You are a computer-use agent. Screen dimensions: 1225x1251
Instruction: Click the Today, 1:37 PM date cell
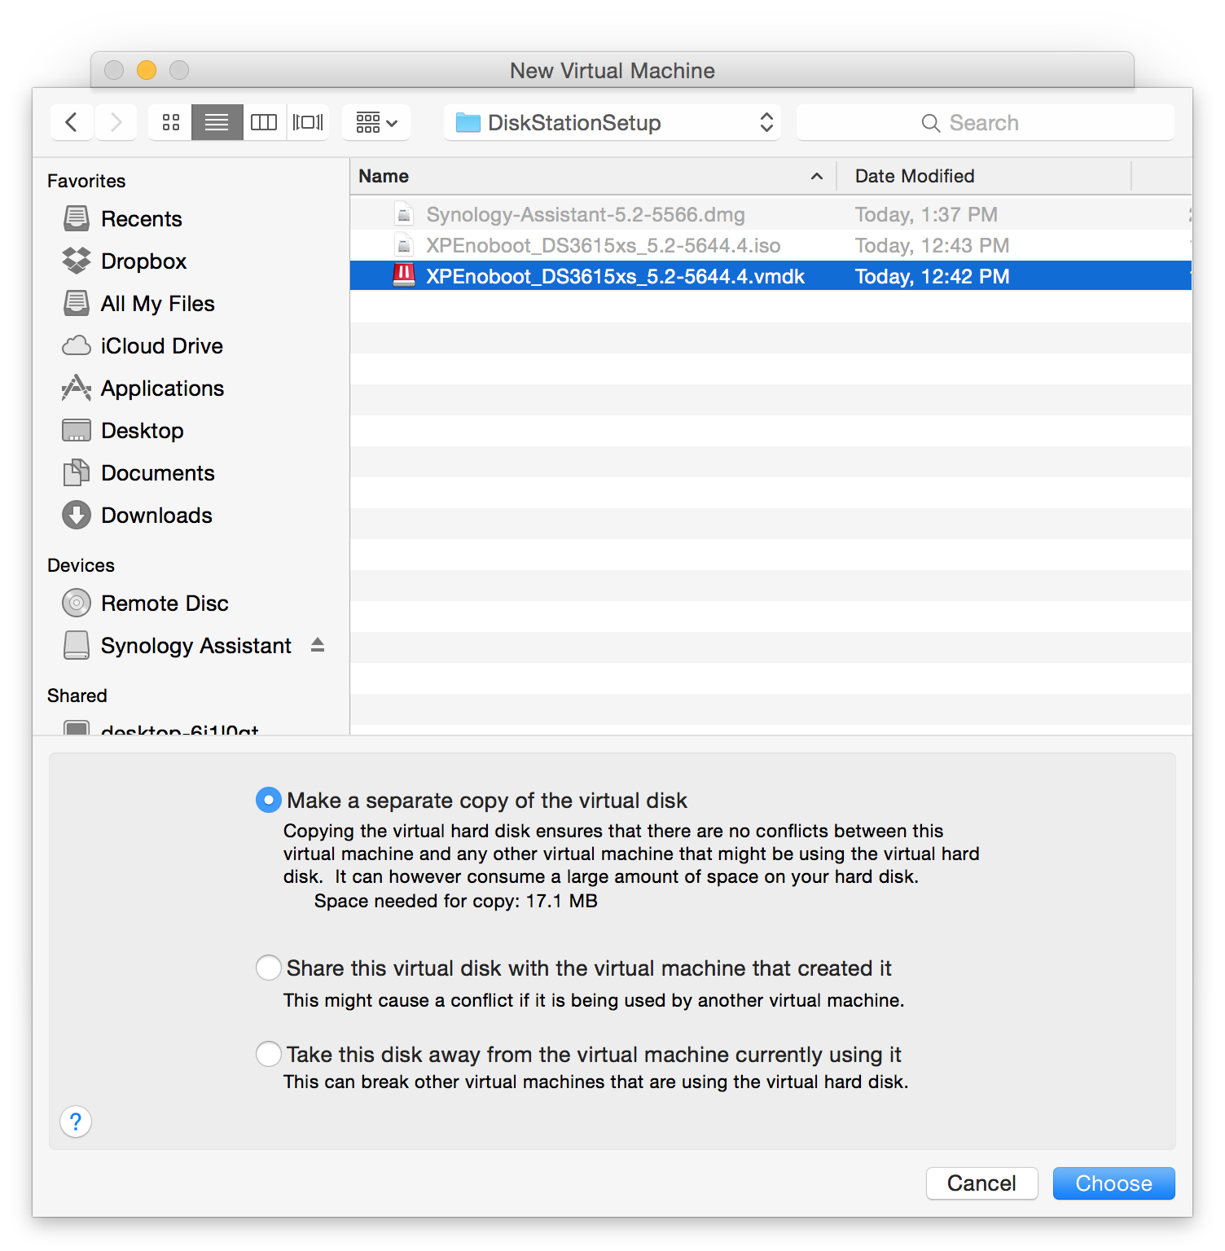point(926,214)
